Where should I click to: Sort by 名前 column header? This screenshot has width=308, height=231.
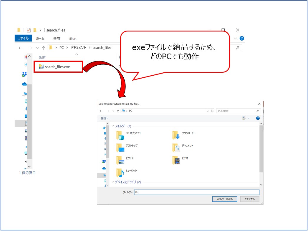click(42, 57)
